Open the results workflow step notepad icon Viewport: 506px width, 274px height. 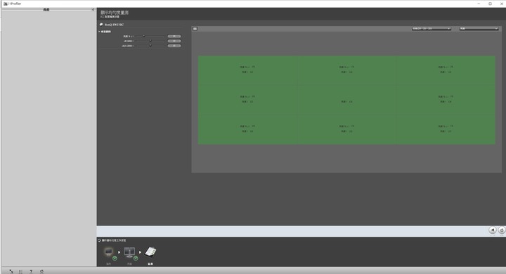point(150,252)
